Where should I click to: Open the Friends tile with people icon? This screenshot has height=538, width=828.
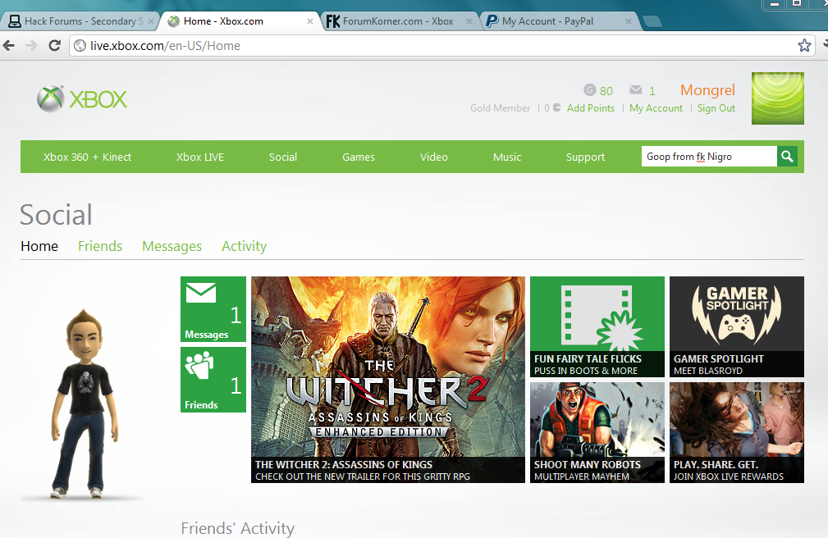[213, 380]
